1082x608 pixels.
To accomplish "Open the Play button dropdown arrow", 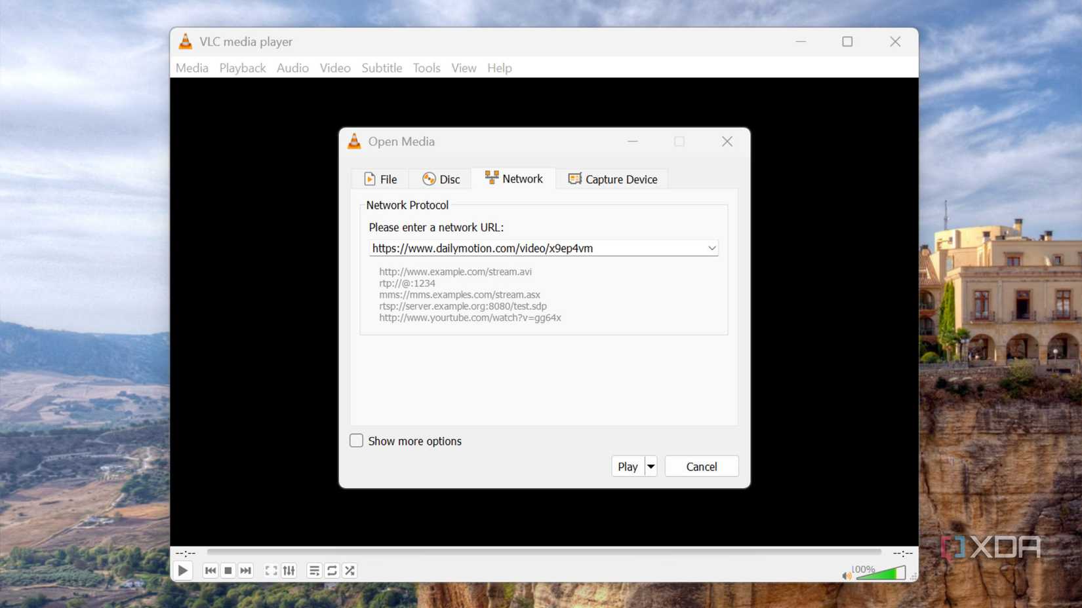I will 650,466.
